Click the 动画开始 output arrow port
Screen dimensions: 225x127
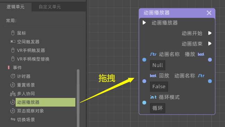click(x=210, y=33)
